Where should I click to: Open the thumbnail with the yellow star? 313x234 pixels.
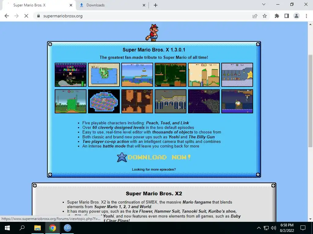[237, 75]
